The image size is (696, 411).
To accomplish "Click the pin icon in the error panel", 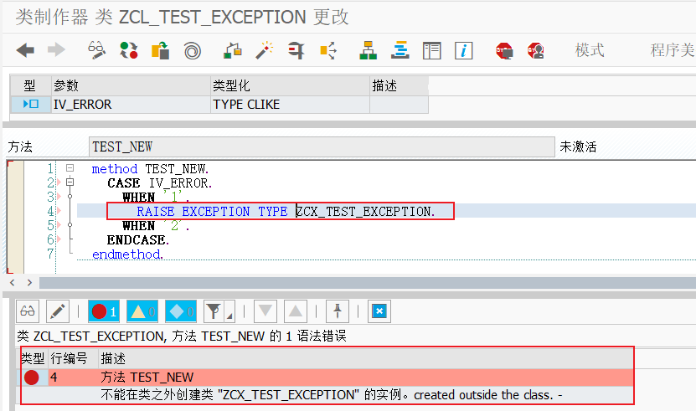I will click(x=338, y=311).
